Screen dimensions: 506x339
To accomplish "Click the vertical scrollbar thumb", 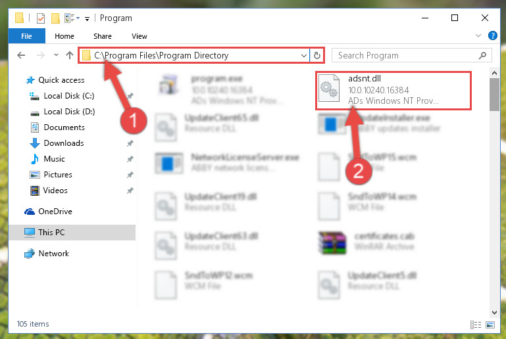I will (x=494, y=95).
